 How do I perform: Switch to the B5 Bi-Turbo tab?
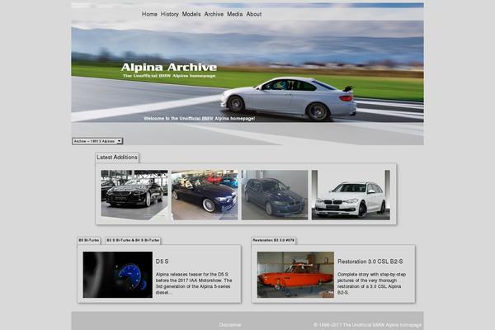(89, 240)
